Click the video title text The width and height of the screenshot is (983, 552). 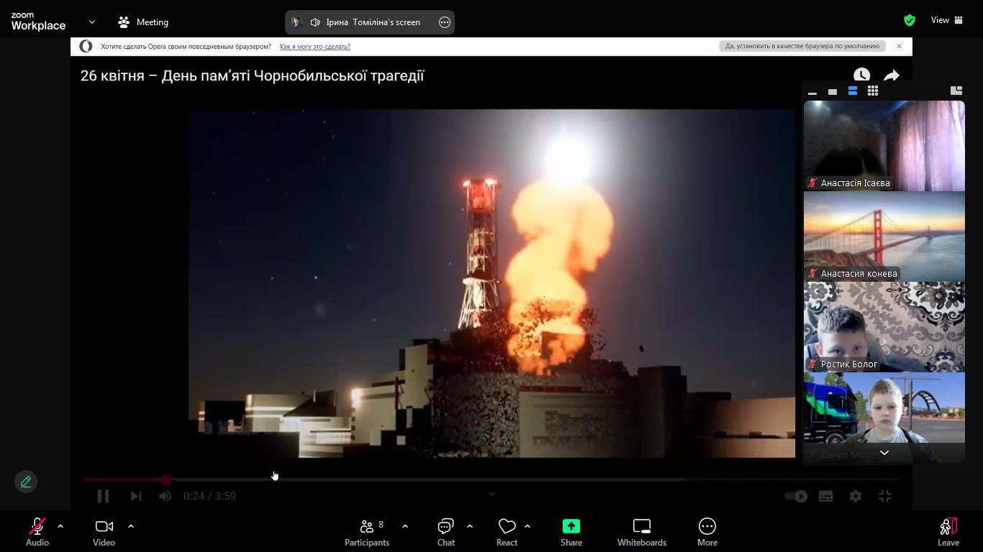pyautogui.click(x=253, y=75)
